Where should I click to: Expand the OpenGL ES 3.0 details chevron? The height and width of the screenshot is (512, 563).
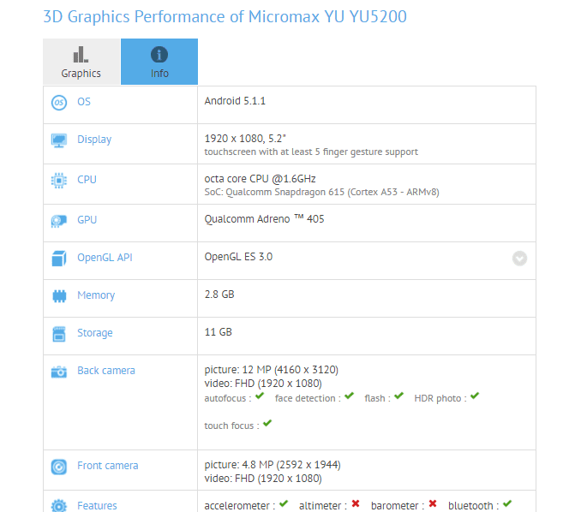pos(519,259)
